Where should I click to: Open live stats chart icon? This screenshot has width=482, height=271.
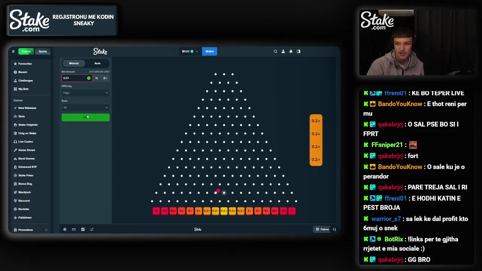click(83, 229)
